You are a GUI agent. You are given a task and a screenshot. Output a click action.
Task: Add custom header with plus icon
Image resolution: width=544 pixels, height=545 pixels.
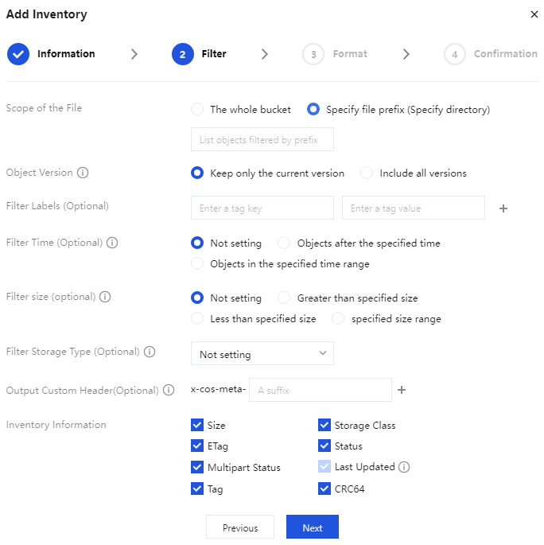[402, 390]
